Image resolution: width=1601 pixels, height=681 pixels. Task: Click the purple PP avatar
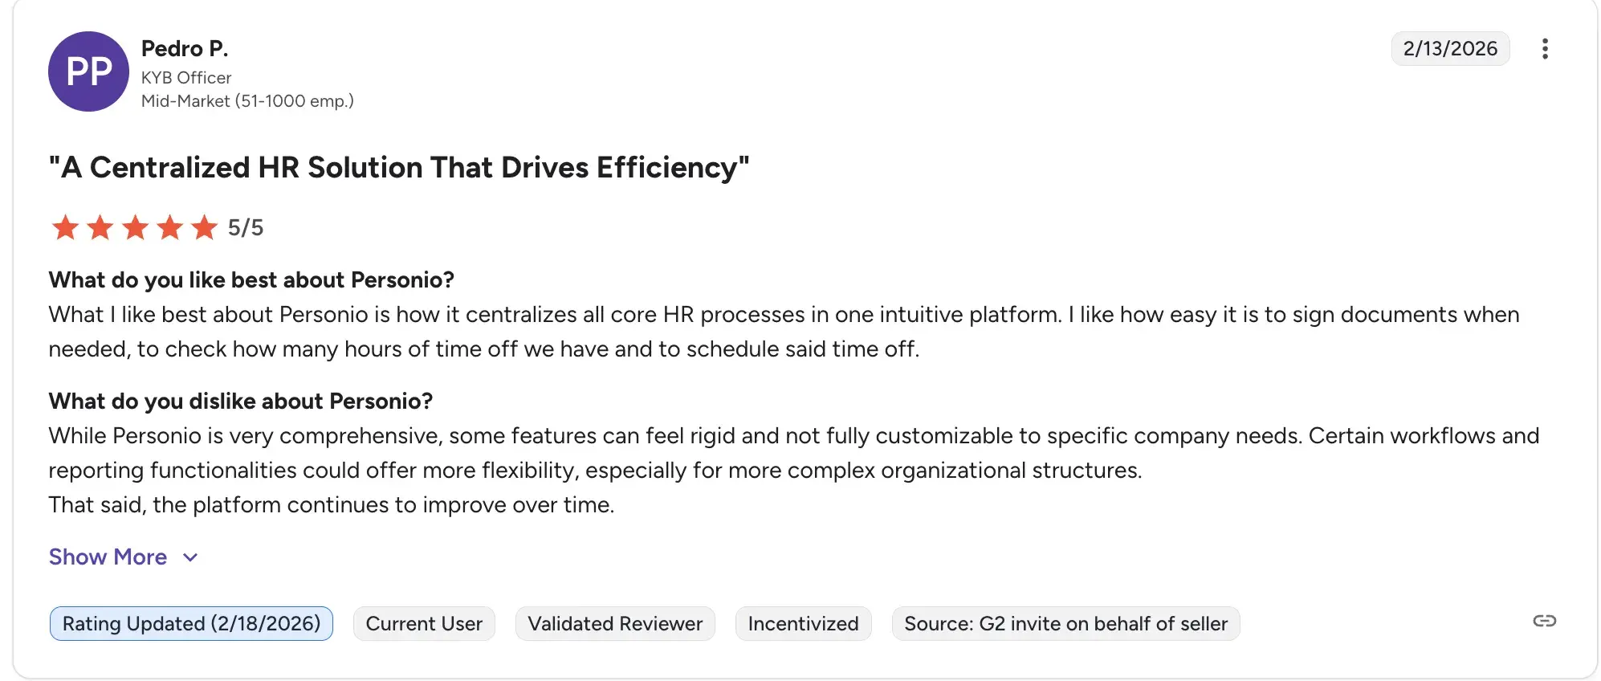(x=88, y=71)
